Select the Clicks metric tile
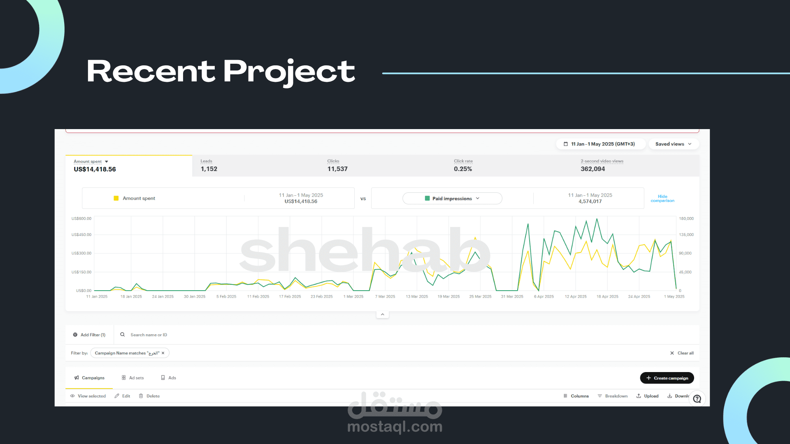The height and width of the screenshot is (444, 790). [382, 166]
